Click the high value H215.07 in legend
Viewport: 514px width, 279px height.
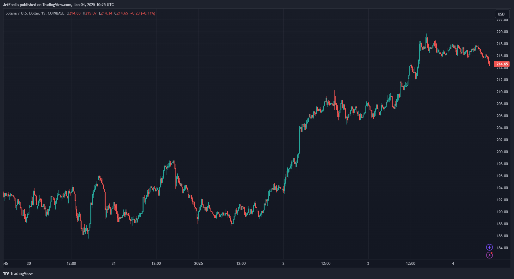point(90,13)
